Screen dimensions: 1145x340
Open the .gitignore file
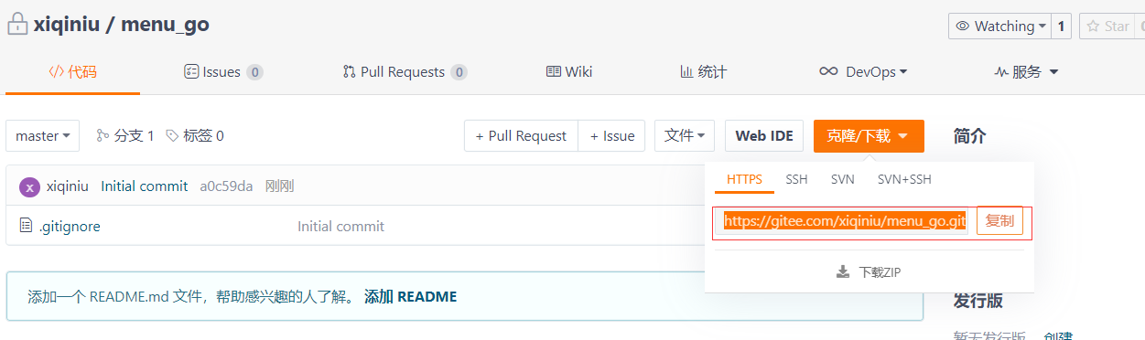(70, 226)
